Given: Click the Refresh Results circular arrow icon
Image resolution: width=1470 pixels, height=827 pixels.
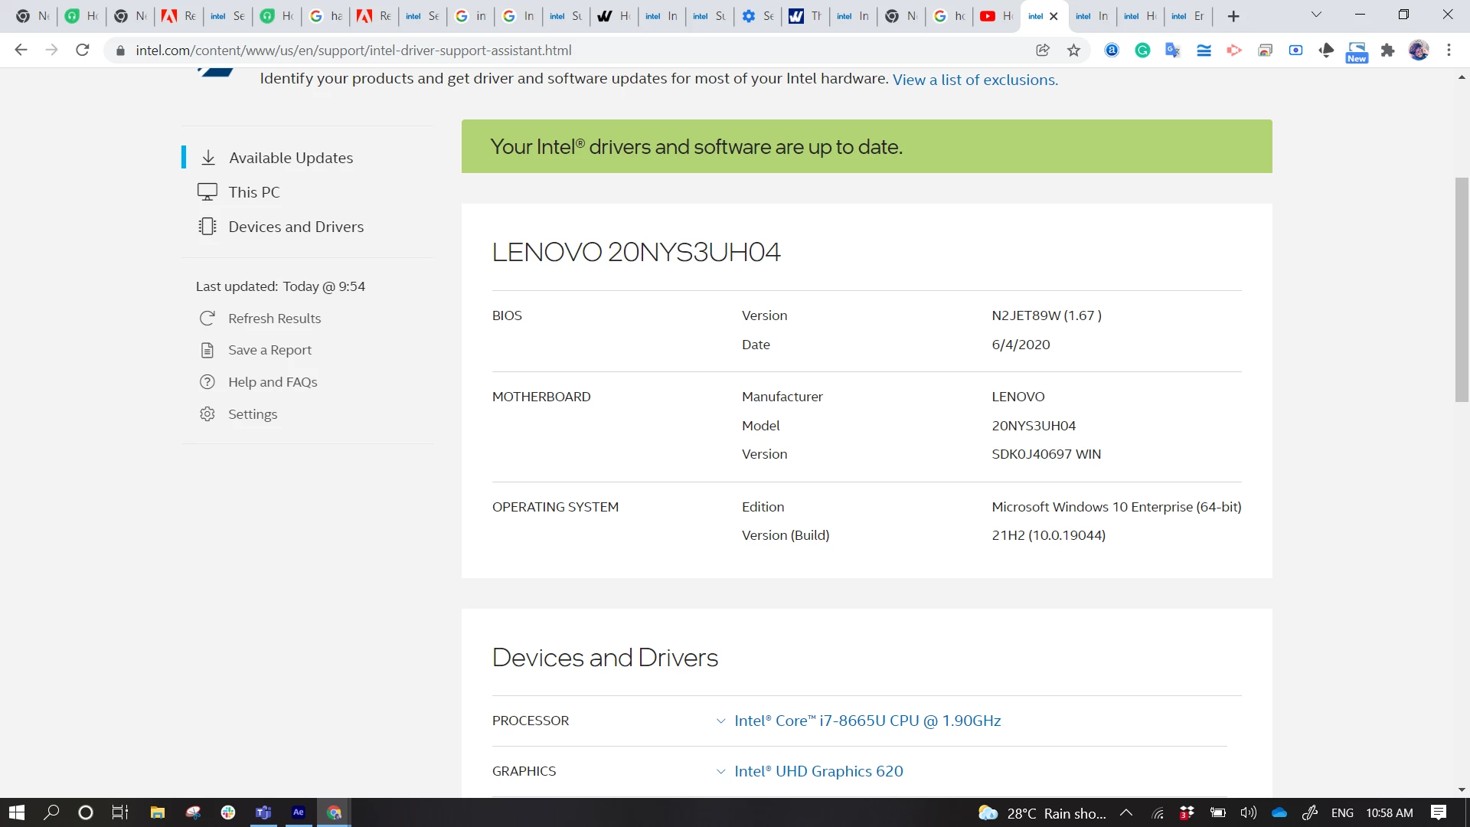Looking at the screenshot, I should point(207,319).
